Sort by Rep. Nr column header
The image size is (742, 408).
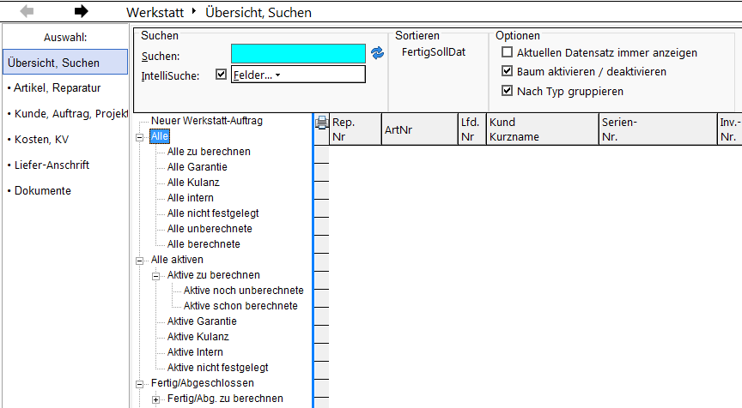click(x=355, y=129)
